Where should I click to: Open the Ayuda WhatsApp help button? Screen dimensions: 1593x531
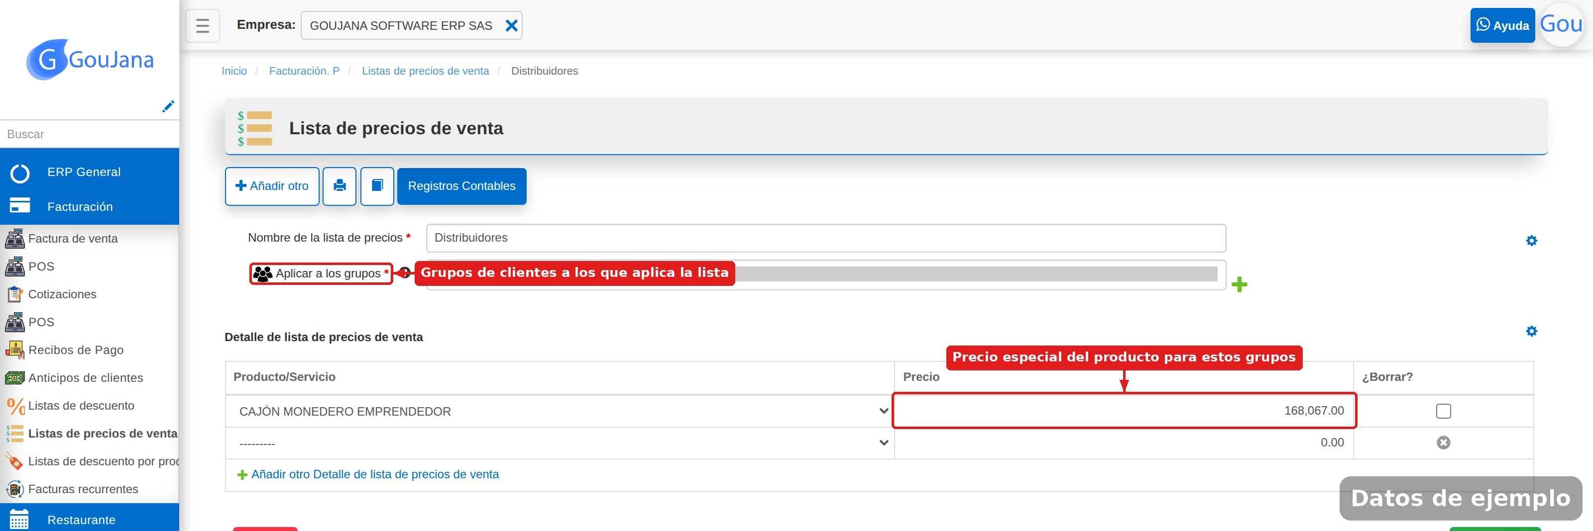1502,25
